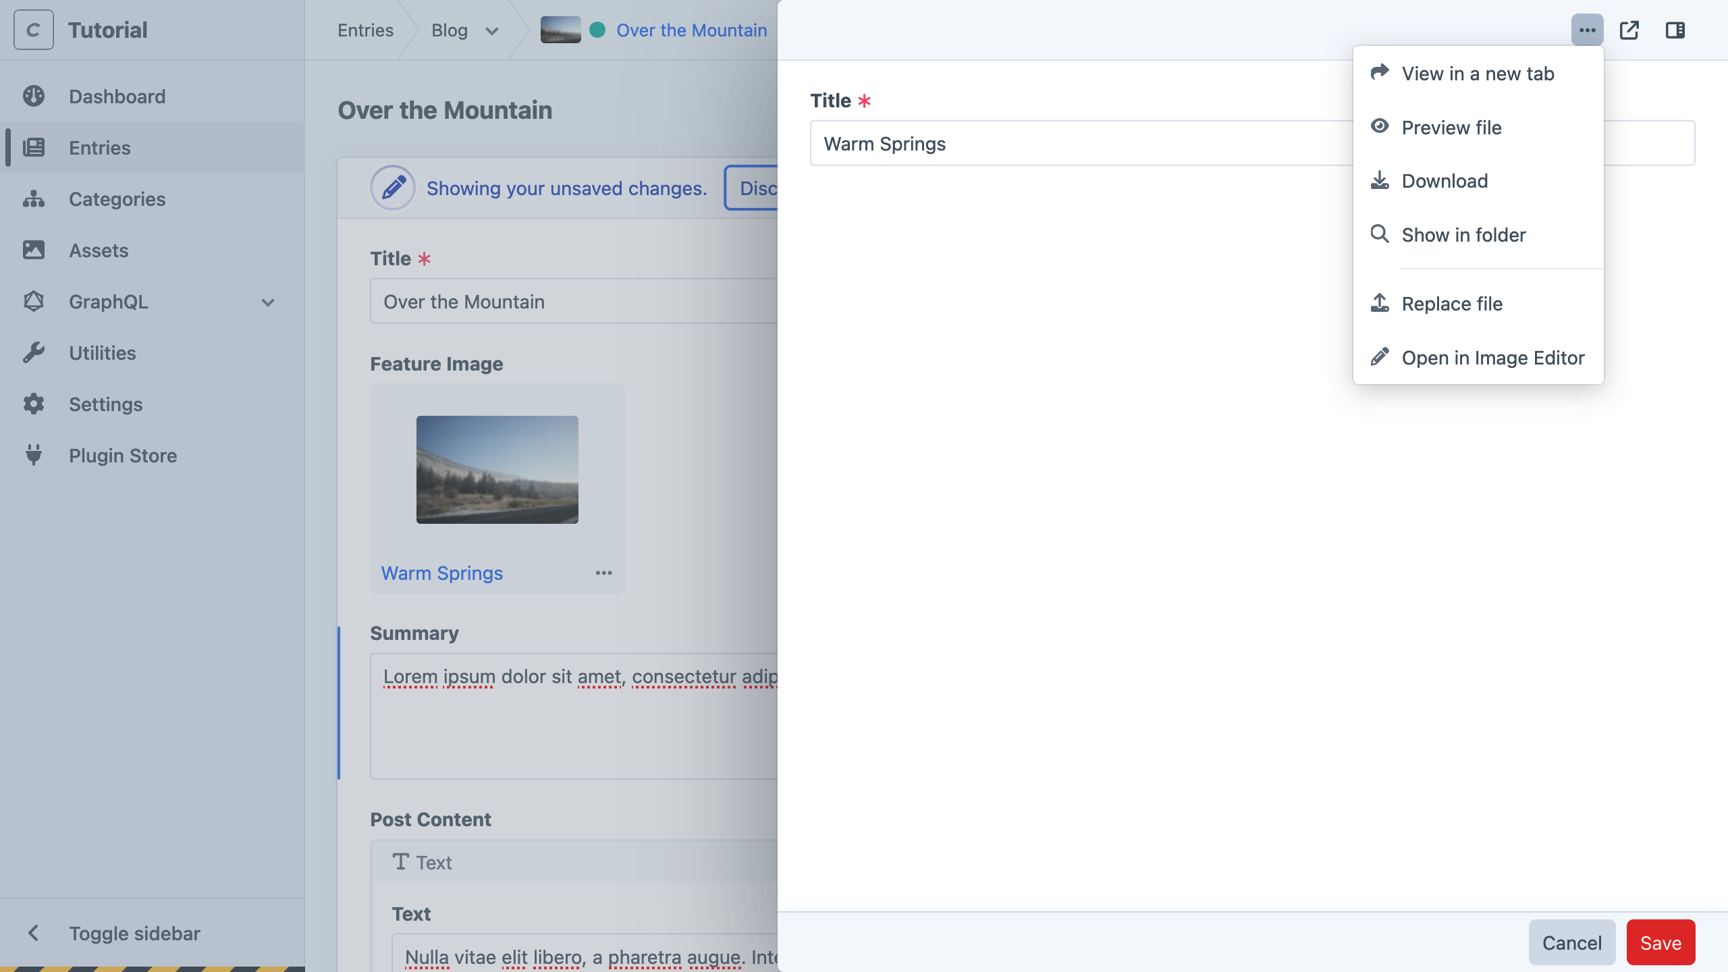Screen dimensions: 1728x972
Task: Click the split view panel icon
Action: pos(1676,30)
